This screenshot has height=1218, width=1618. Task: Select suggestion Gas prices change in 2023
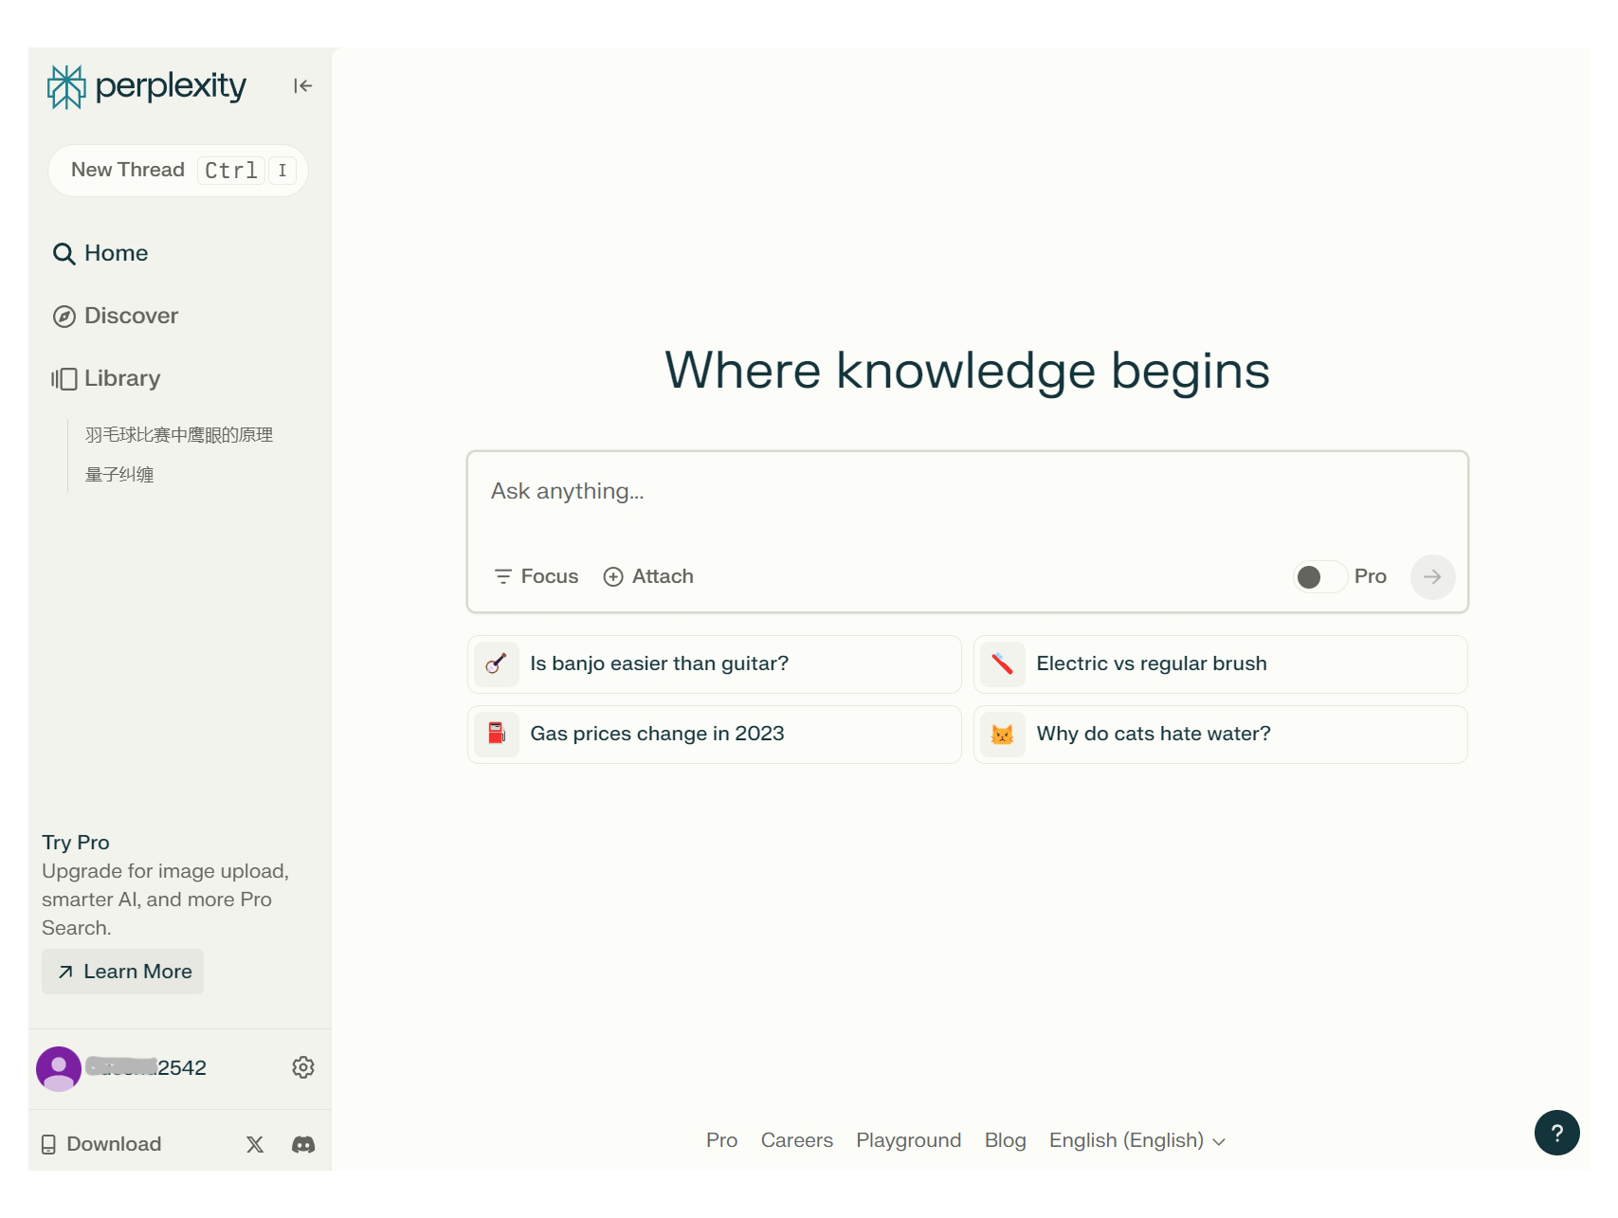[x=715, y=735]
